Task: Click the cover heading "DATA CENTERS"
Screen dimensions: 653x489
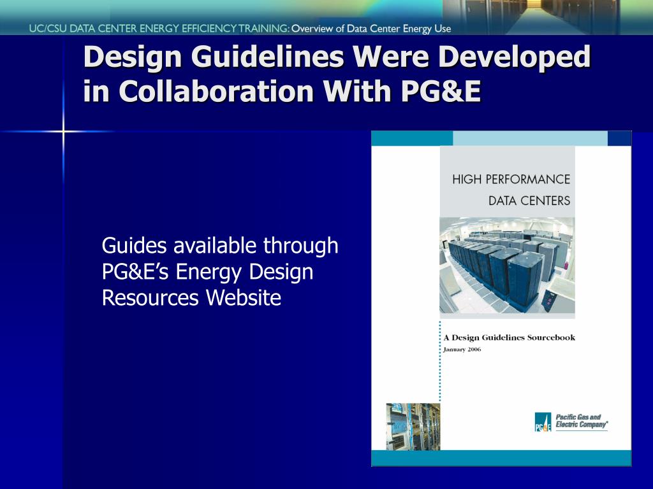Action: click(x=529, y=201)
